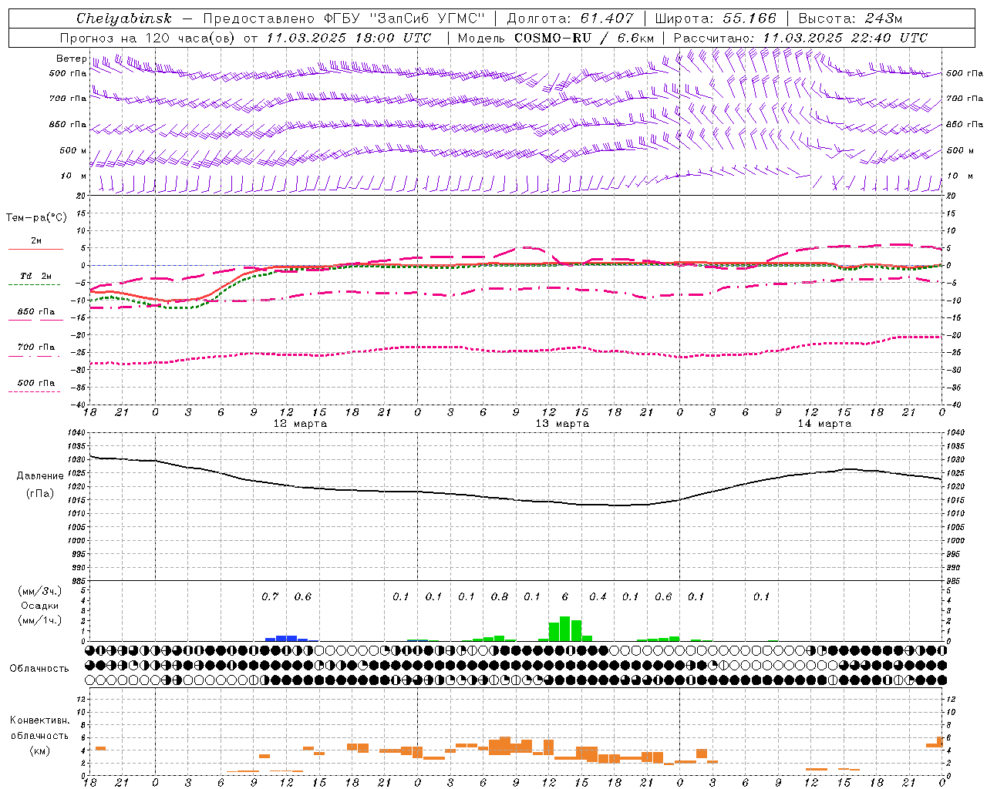Click the '14 марта' date label
The width and height of the screenshot is (987, 789).
(x=824, y=424)
